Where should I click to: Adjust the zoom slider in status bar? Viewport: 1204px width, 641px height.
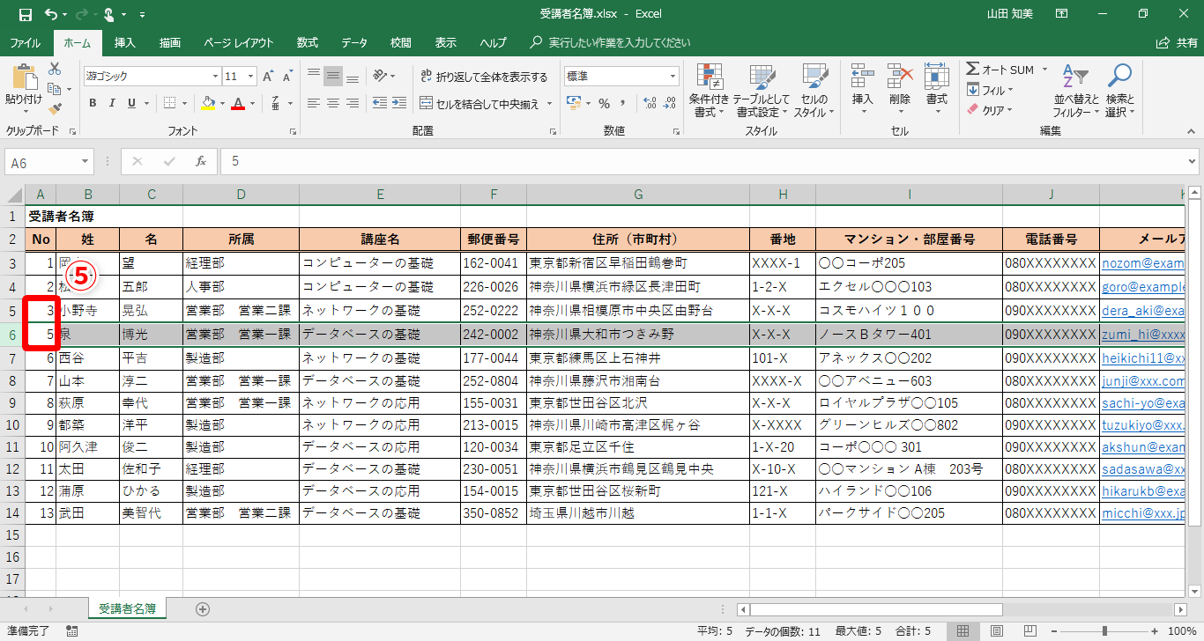pos(1104,630)
